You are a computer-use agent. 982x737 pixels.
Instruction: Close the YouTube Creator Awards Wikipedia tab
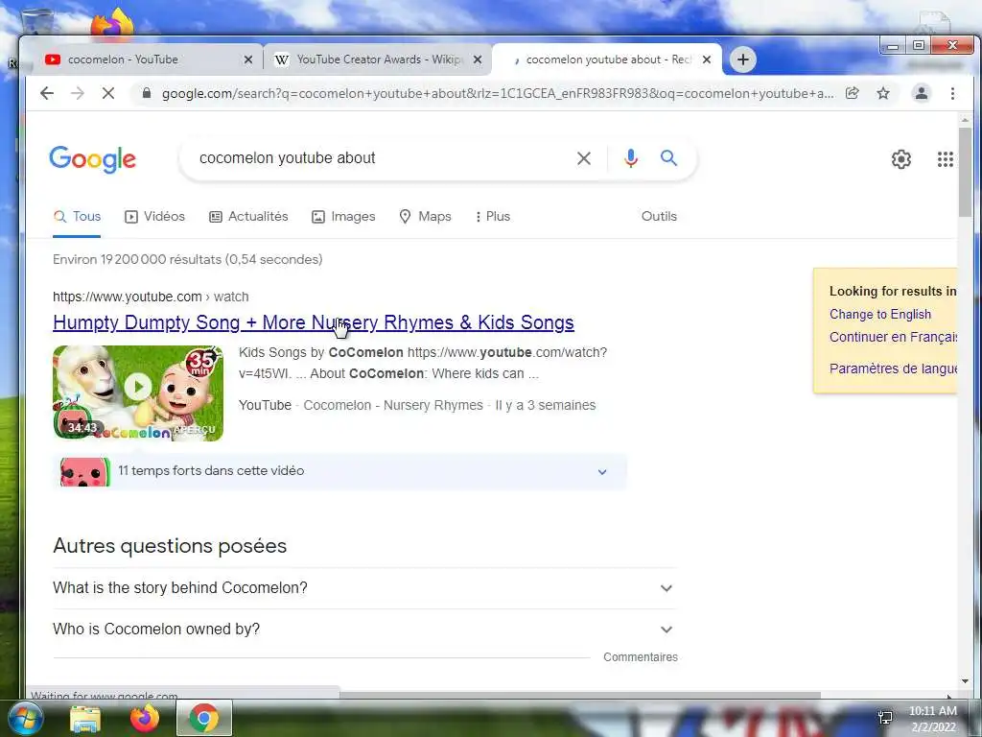point(478,59)
